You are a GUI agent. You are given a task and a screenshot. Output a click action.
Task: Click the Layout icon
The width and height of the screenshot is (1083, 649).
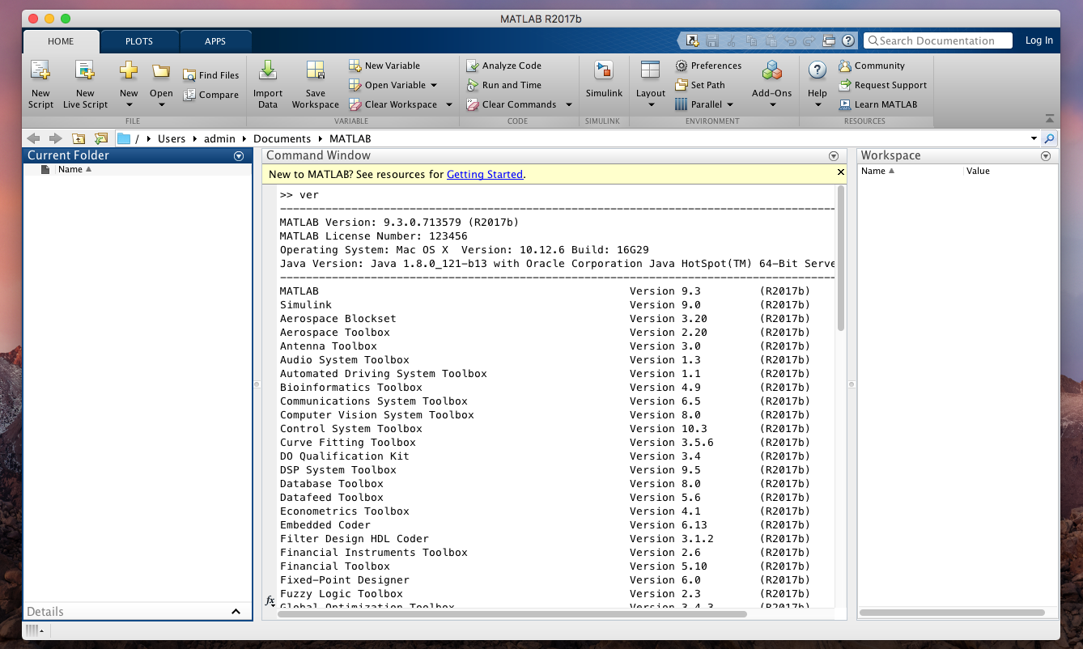coord(650,71)
